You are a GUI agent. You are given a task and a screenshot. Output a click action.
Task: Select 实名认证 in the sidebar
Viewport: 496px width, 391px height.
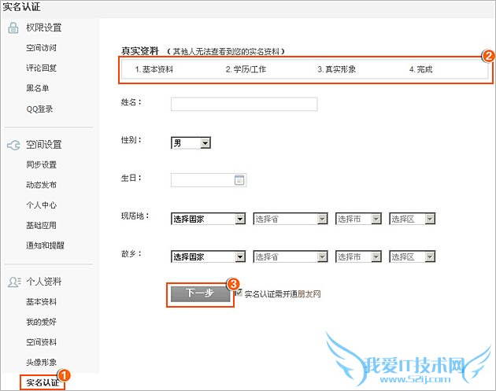point(43,382)
